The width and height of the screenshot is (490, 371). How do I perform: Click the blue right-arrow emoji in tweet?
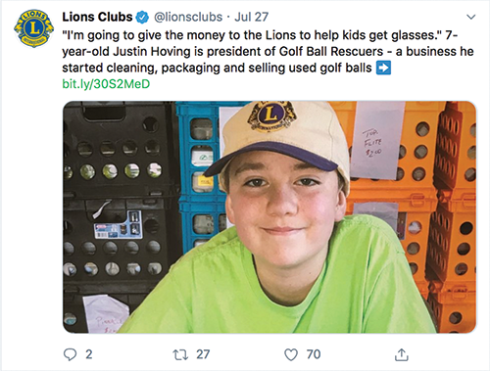click(x=383, y=68)
